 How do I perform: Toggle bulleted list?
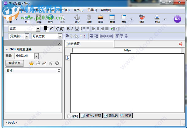click(87, 29)
